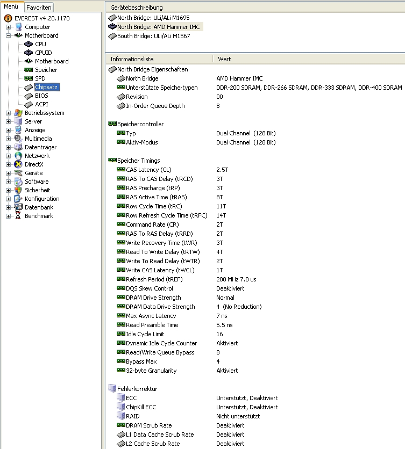
Task: Open the BIOS tree item
Action: (x=41, y=96)
